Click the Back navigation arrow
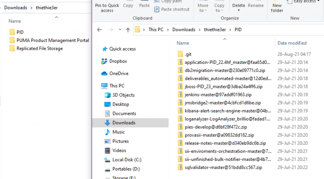 pos(100,29)
